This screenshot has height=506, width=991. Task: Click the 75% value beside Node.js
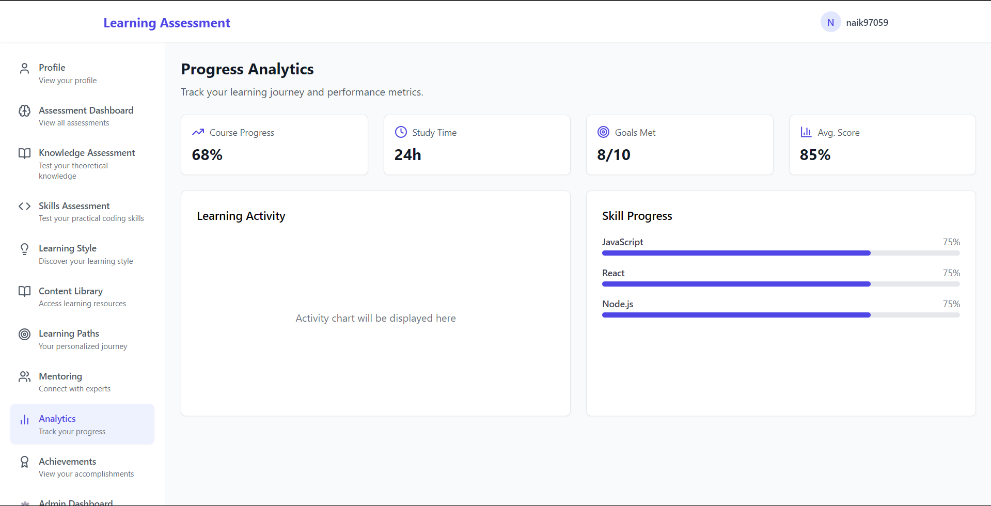pyautogui.click(x=951, y=304)
